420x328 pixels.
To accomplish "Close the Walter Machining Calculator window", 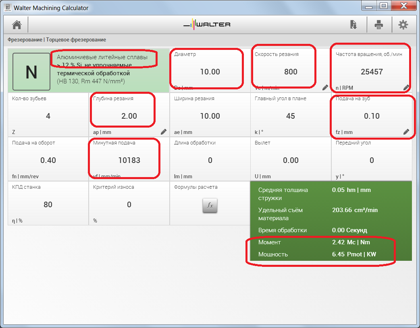I will [x=403, y=6].
